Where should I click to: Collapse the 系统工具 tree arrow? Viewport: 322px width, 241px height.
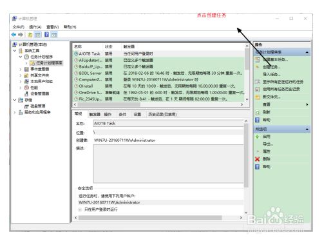pyautogui.click(x=15, y=51)
